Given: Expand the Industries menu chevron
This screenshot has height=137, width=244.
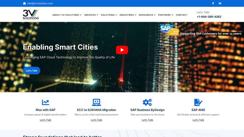Looking at the screenshot, I should (135, 15).
